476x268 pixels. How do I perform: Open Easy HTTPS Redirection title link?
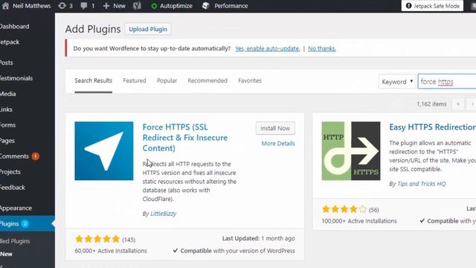click(433, 127)
